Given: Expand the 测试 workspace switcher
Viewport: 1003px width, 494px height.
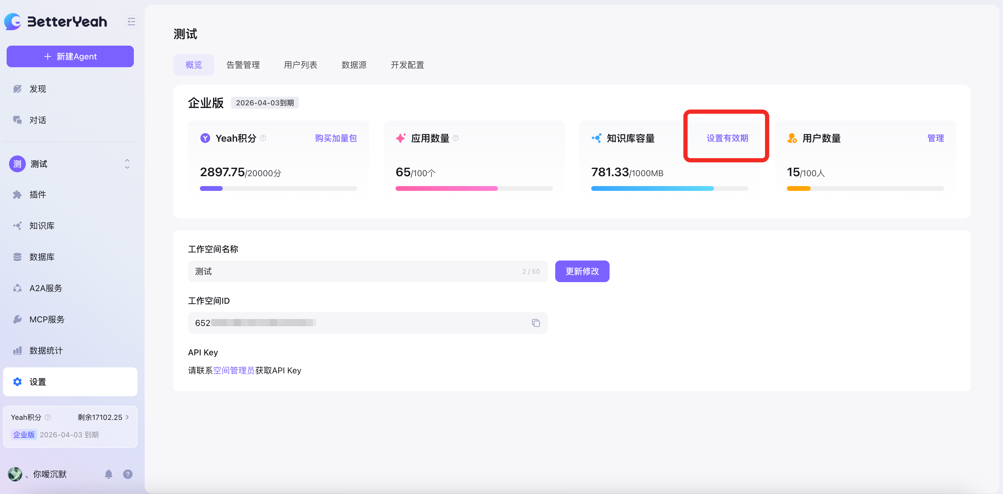Looking at the screenshot, I should point(127,164).
